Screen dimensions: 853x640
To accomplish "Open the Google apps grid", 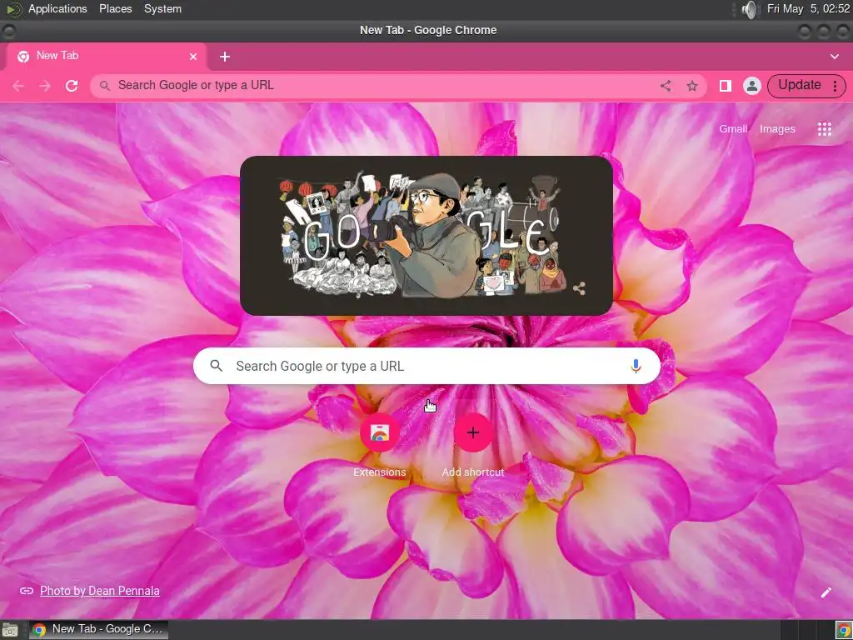I will click(x=824, y=129).
